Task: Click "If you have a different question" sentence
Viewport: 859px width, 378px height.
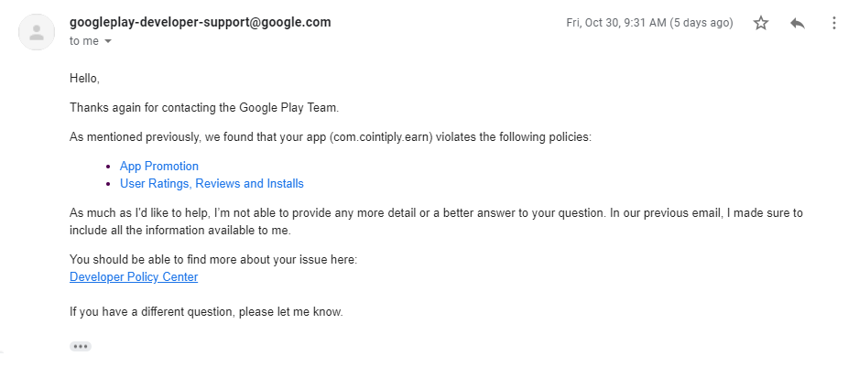Action: [206, 312]
